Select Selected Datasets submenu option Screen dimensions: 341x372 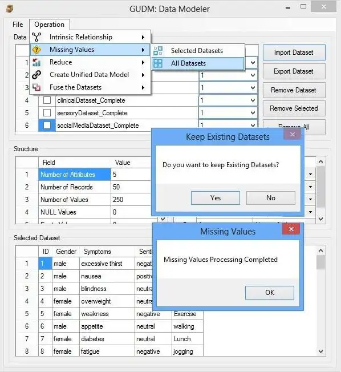[x=198, y=51]
